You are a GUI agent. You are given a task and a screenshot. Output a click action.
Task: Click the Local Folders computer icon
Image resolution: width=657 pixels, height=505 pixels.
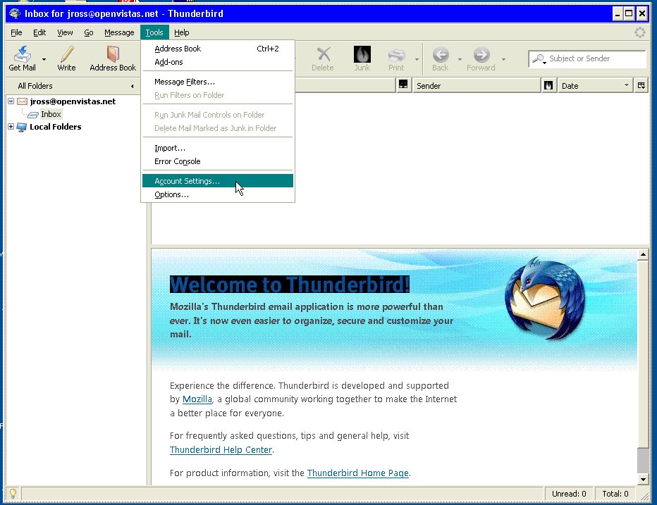click(x=22, y=127)
